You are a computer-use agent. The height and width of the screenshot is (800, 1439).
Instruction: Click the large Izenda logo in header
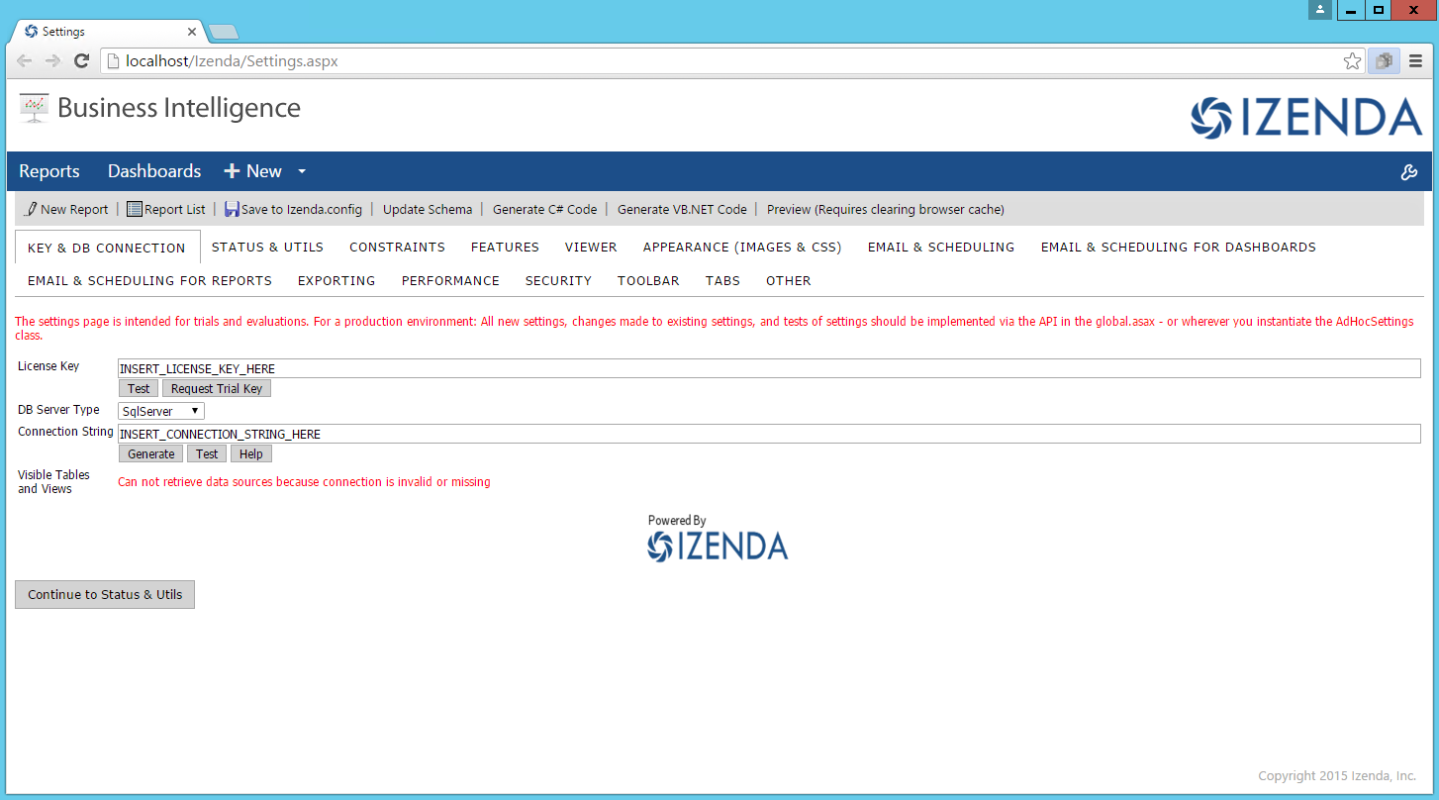tap(1306, 118)
